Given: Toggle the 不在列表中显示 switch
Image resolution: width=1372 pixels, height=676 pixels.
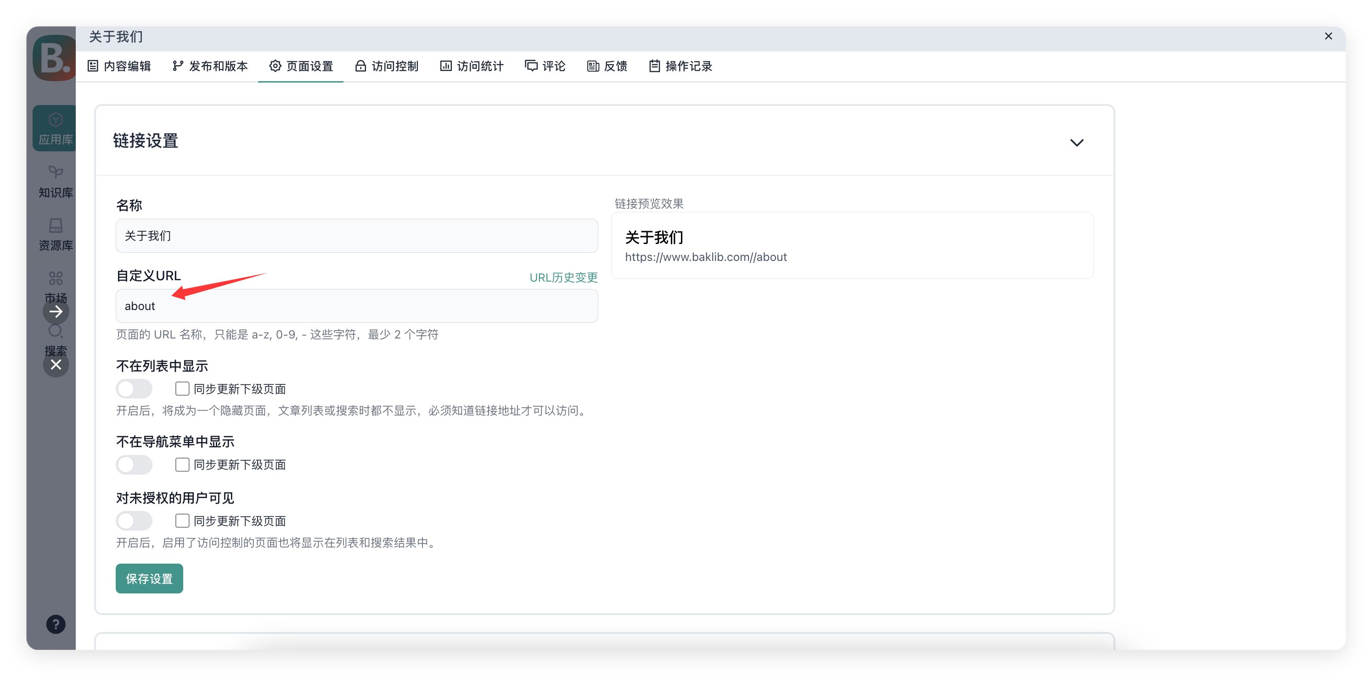Looking at the screenshot, I should [134, 389].
